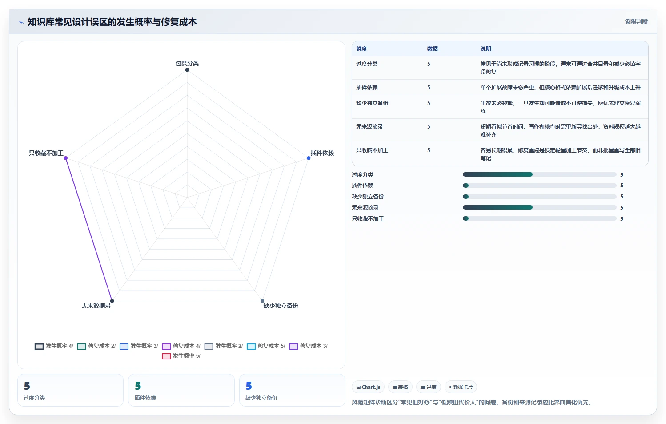Click the 无来源摘录 progress bar
Image resolution: width=666 pixels, height=424 pixels.
[x=539, y=207]
